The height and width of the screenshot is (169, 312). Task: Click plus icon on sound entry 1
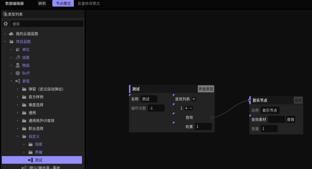(x=186, y=108)
